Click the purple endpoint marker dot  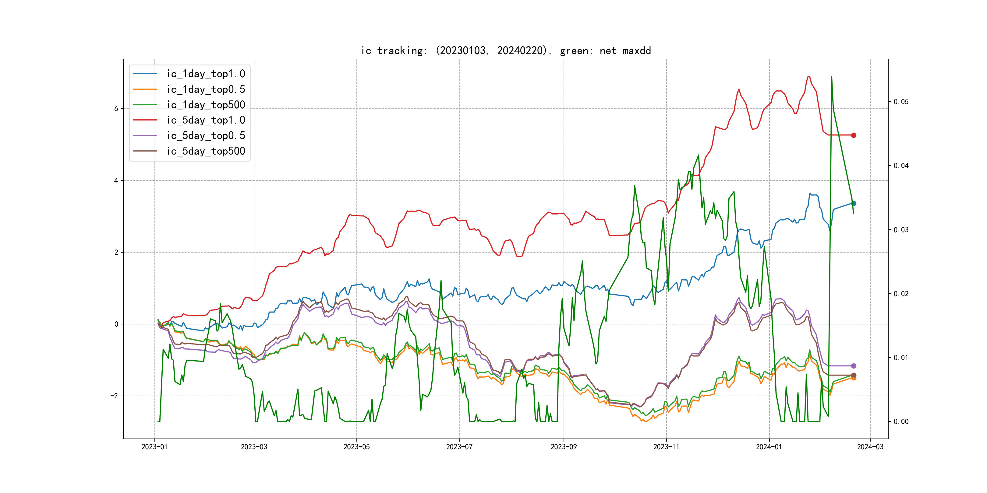click(854, 366)
